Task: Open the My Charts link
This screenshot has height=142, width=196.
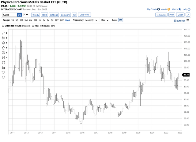Action: 152,9
